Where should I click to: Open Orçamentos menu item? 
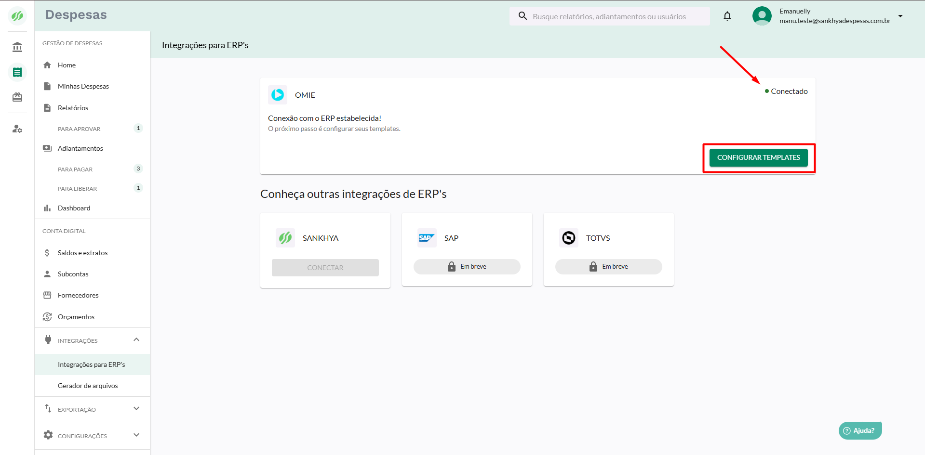pyautogui.click(x=92, y=317)
